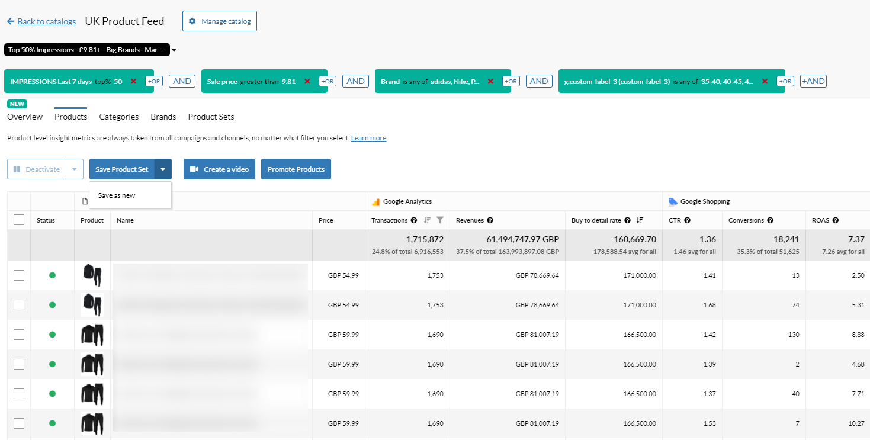
Task: Remove the custom_label_3 filter with red X
Action: [765, 81]
